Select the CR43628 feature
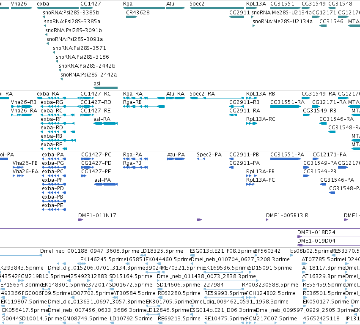 [132, 17]
